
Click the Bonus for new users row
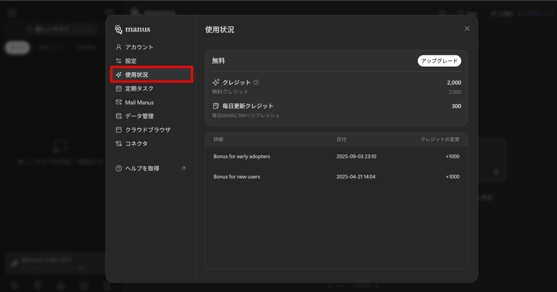click(x=336, y=177)
